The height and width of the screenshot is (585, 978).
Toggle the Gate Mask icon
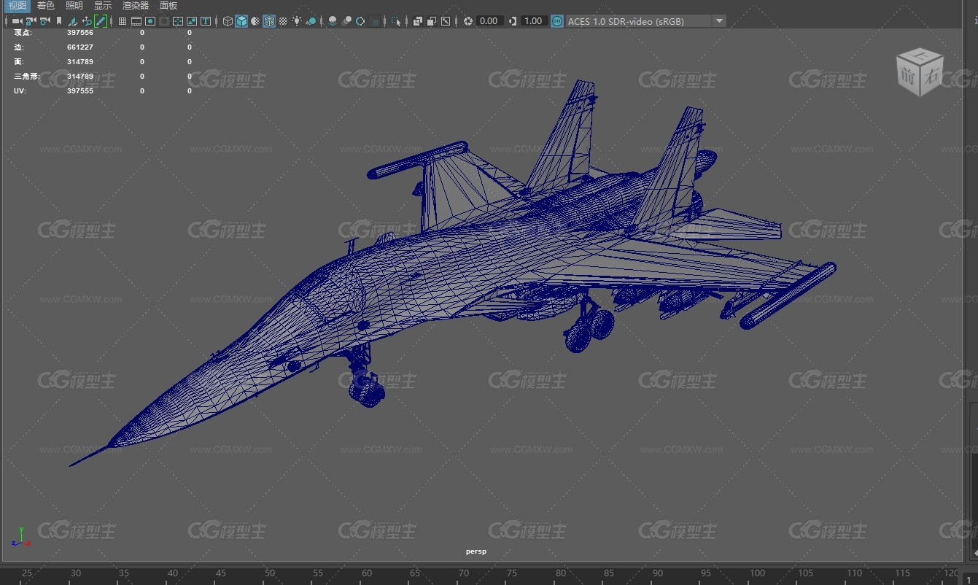coord(164,21)
